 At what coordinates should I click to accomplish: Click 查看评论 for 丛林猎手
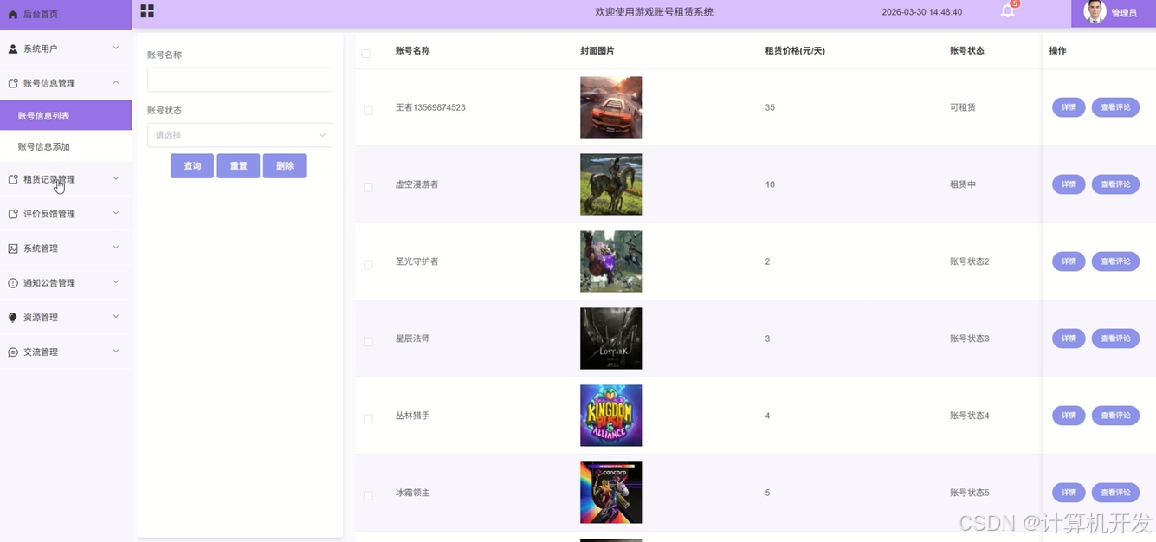click(1115, 416)
